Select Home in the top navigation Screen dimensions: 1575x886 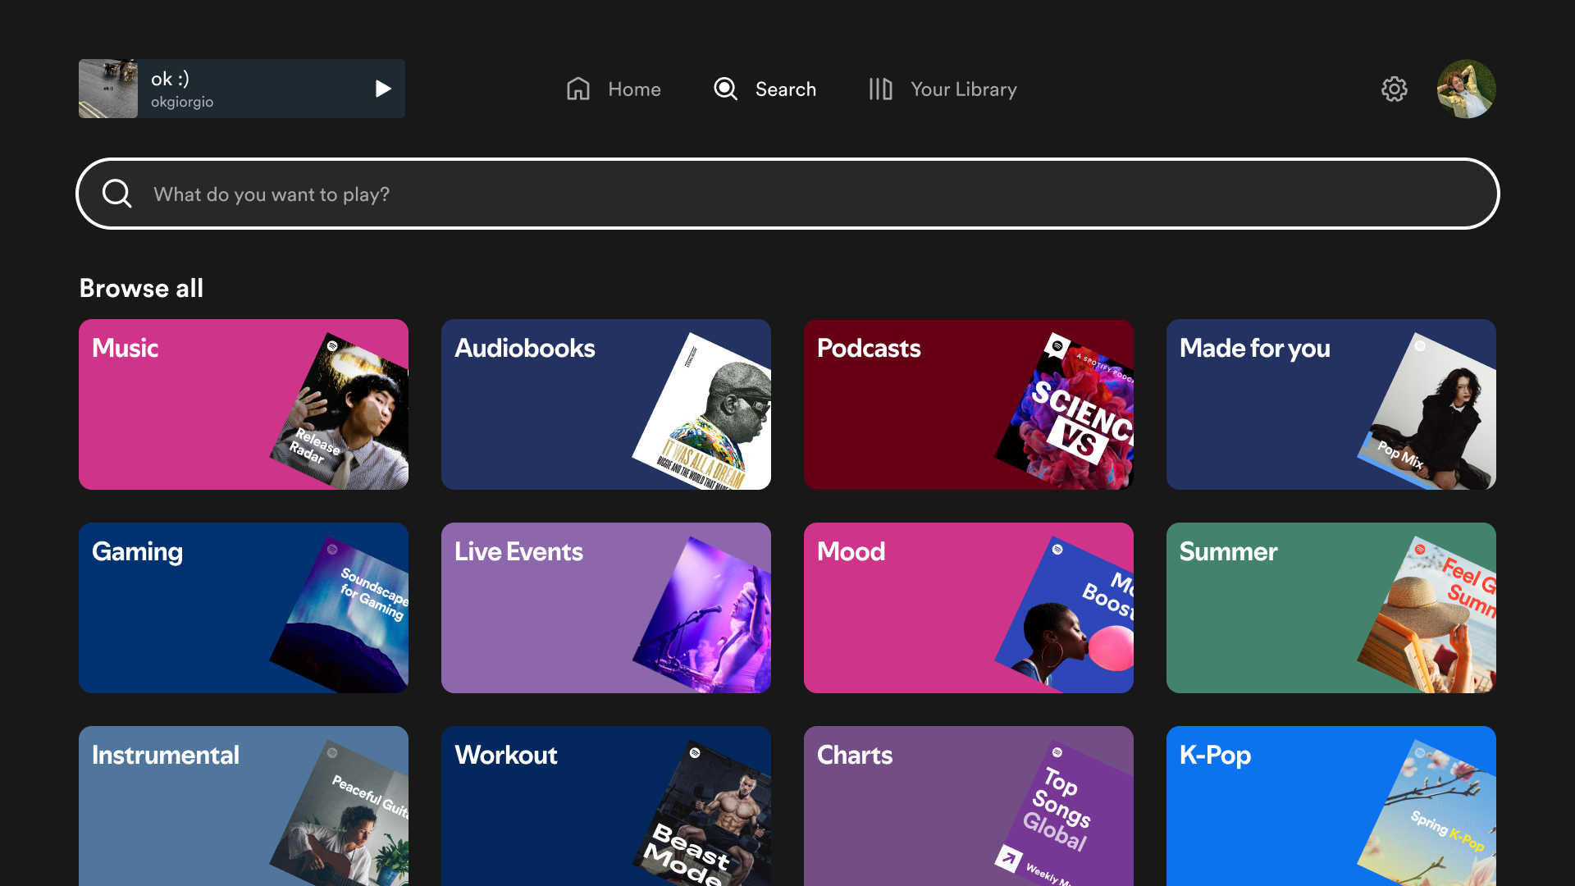pos(633,89)
